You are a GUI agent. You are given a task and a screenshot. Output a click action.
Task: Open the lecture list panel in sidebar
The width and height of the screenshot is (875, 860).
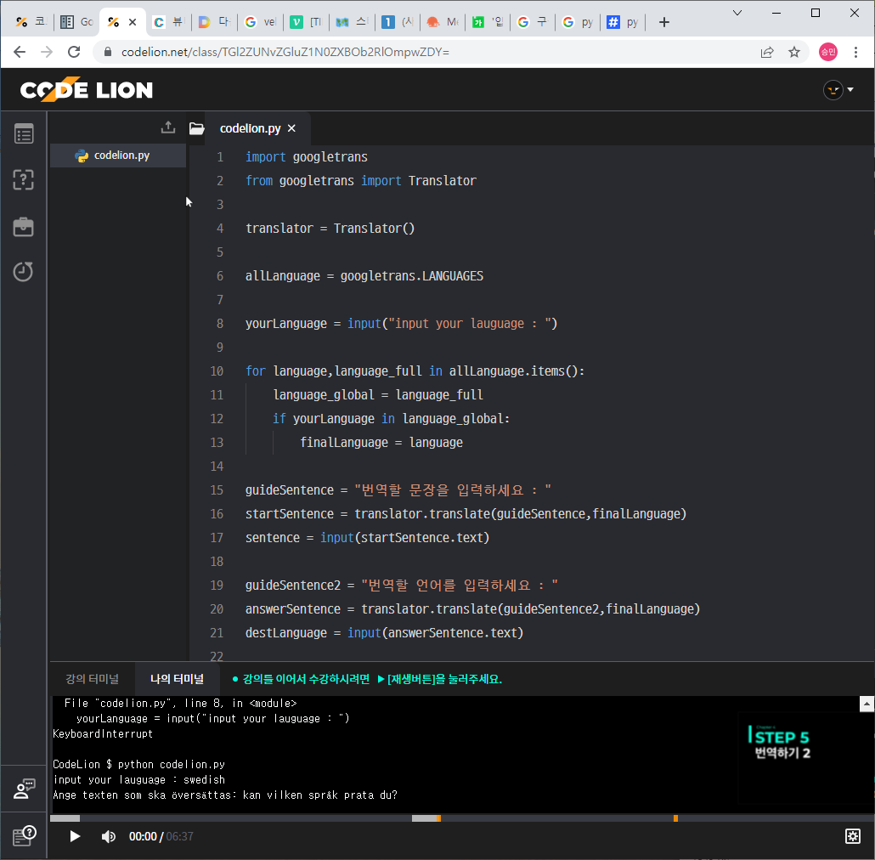(24, 133)
